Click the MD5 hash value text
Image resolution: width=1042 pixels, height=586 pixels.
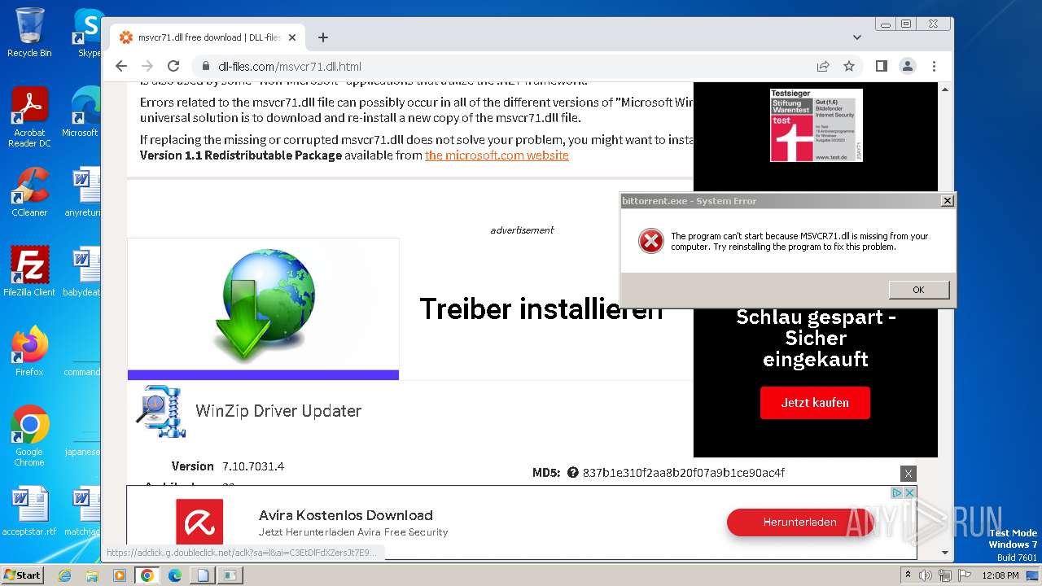point(684,472)
